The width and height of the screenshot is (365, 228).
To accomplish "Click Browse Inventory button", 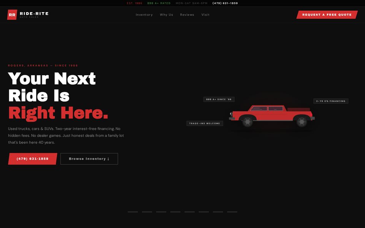I will (x=89, y=159).
